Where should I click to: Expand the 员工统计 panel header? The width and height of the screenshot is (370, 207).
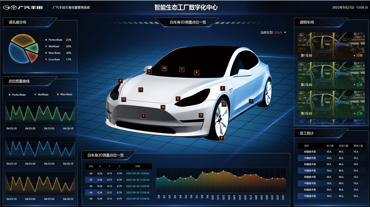[x=307, y=133]
